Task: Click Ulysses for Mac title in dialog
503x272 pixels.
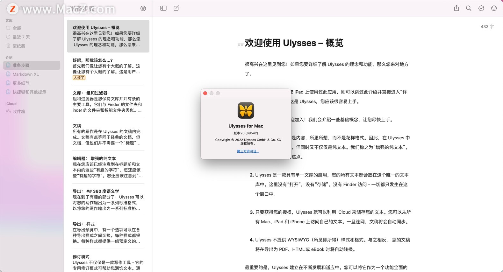Action: click(246, 126)
